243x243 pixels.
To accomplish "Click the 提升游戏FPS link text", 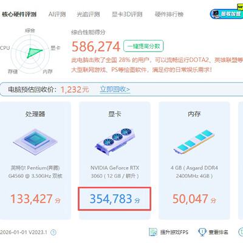I will (174, 232).
